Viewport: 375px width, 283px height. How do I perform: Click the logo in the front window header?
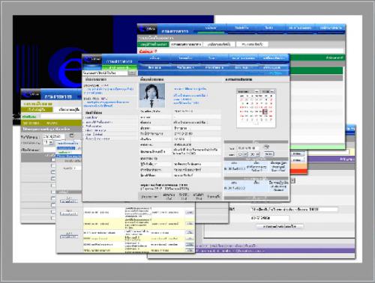point(91,60)
